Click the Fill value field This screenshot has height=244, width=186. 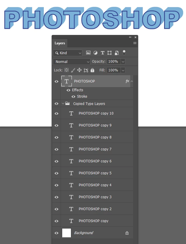(114, 70)
